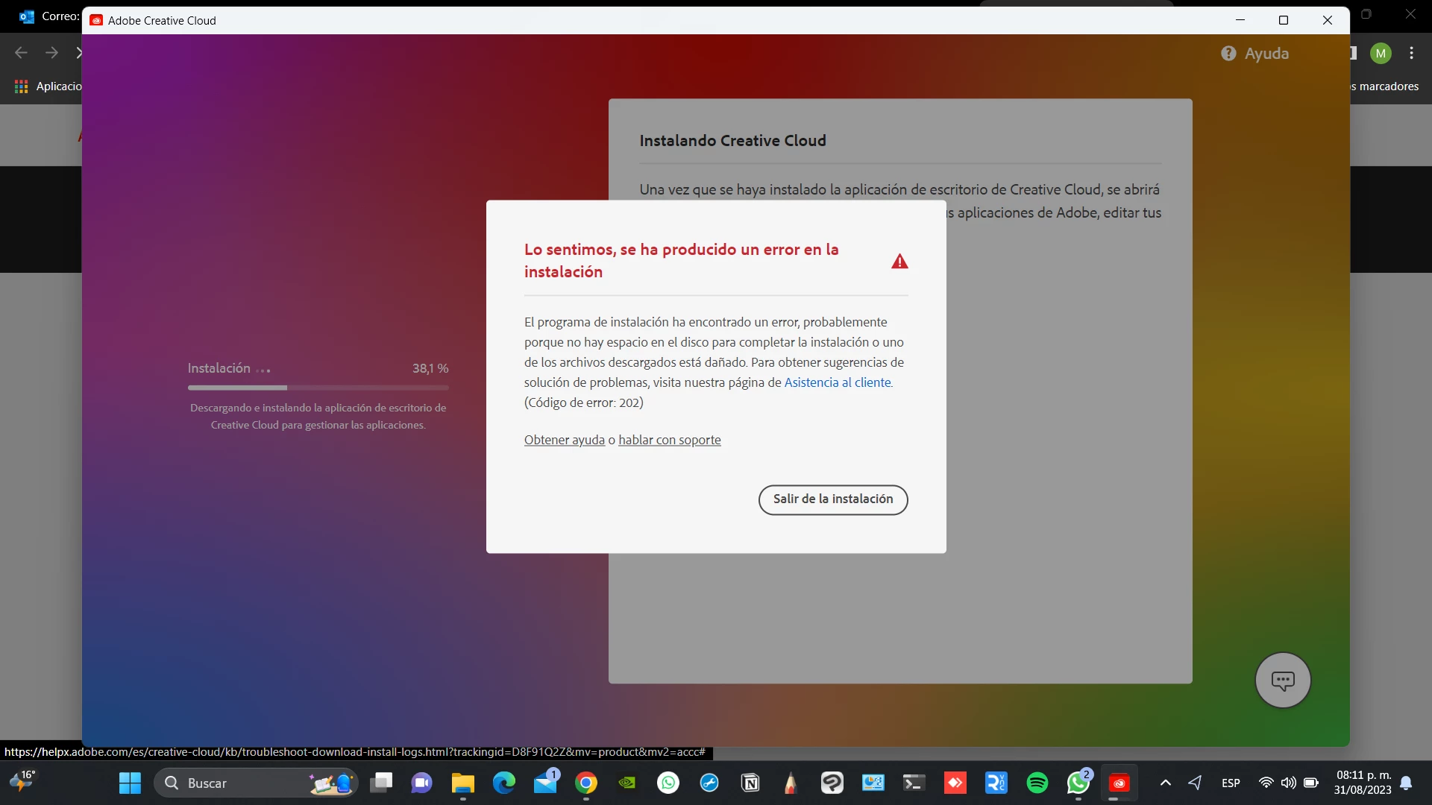Click Salir de la instalación button

pos(832,499)
